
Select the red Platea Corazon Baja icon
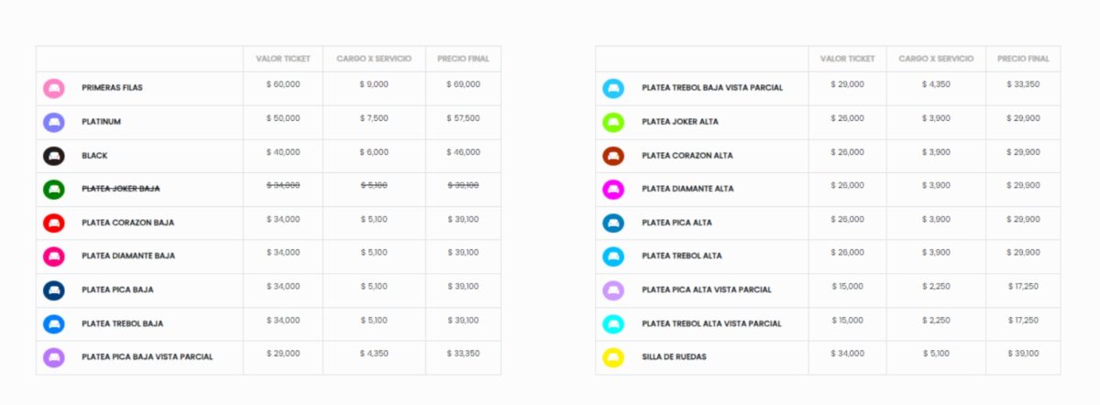tap(54, 223)
